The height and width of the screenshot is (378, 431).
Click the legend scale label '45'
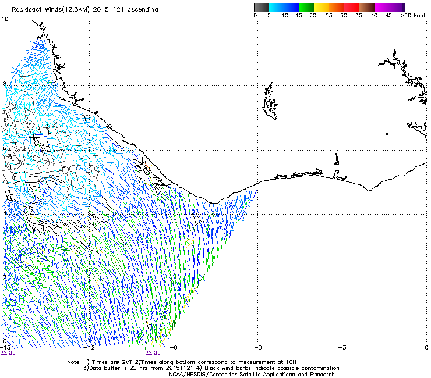tap(388, 16)
